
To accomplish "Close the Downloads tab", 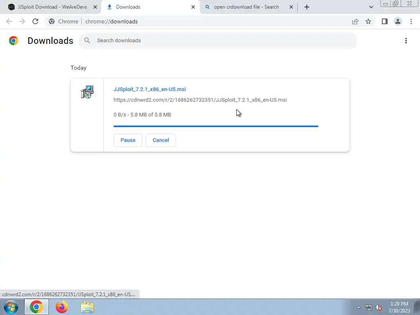I will [193, 7].
